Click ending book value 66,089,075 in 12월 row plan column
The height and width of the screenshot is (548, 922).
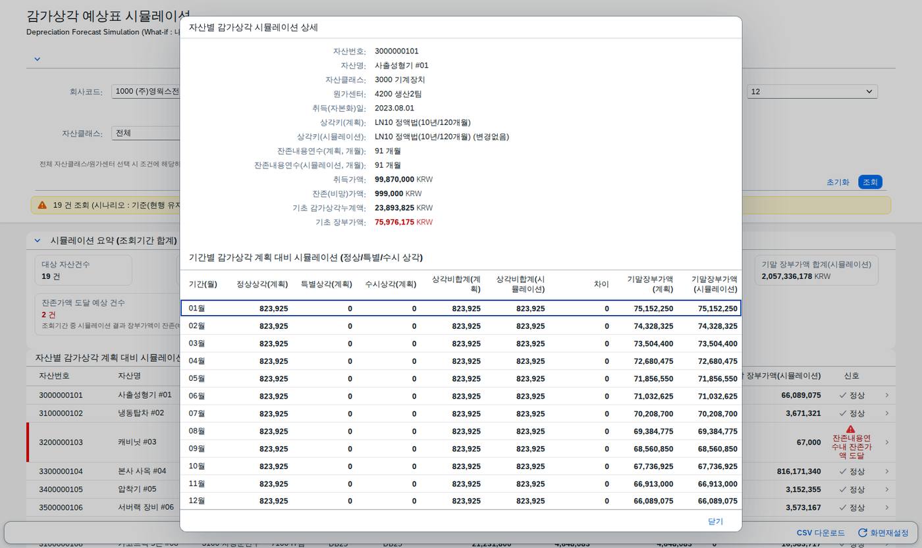[x=653, y=501]
